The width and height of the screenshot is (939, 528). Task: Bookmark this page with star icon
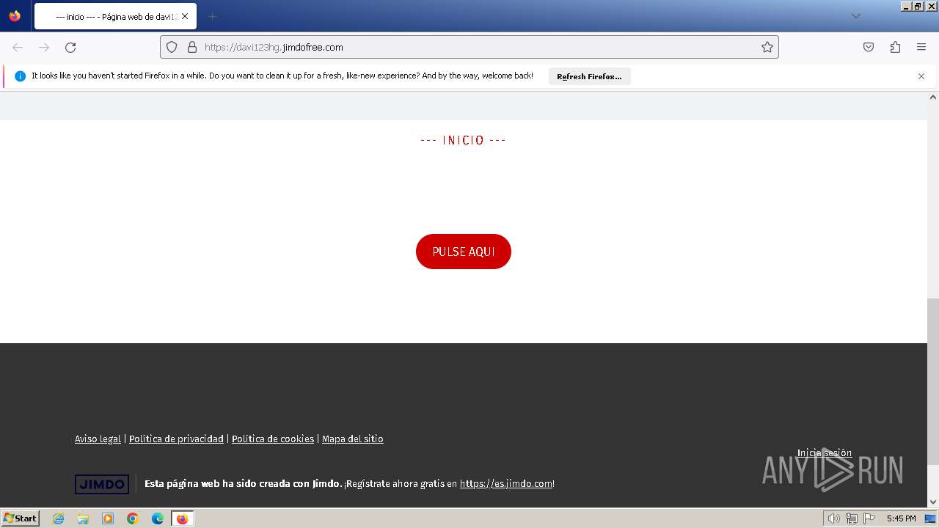(x=767, y=47)
